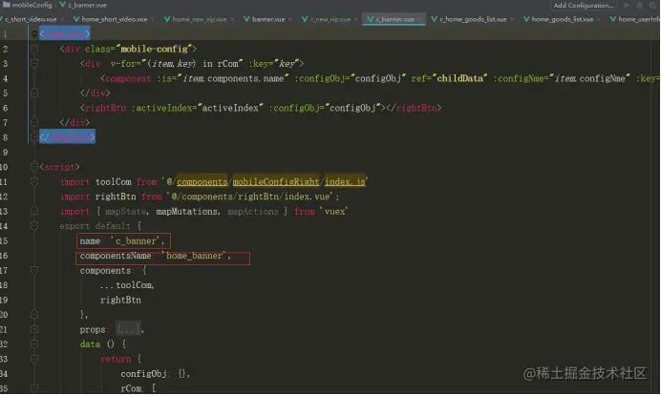The width and height of the screenshot is (661, 395).
Task: Open the c_short_video.vue tab
Action: click(x=31, y=19)
